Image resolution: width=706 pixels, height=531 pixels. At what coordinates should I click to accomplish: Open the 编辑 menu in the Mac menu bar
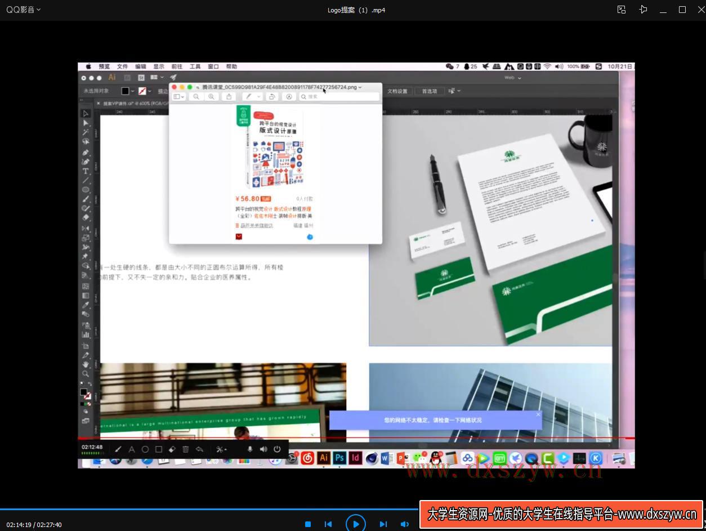[140, 66]
